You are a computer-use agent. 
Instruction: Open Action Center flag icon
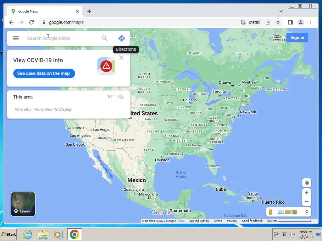277,234
